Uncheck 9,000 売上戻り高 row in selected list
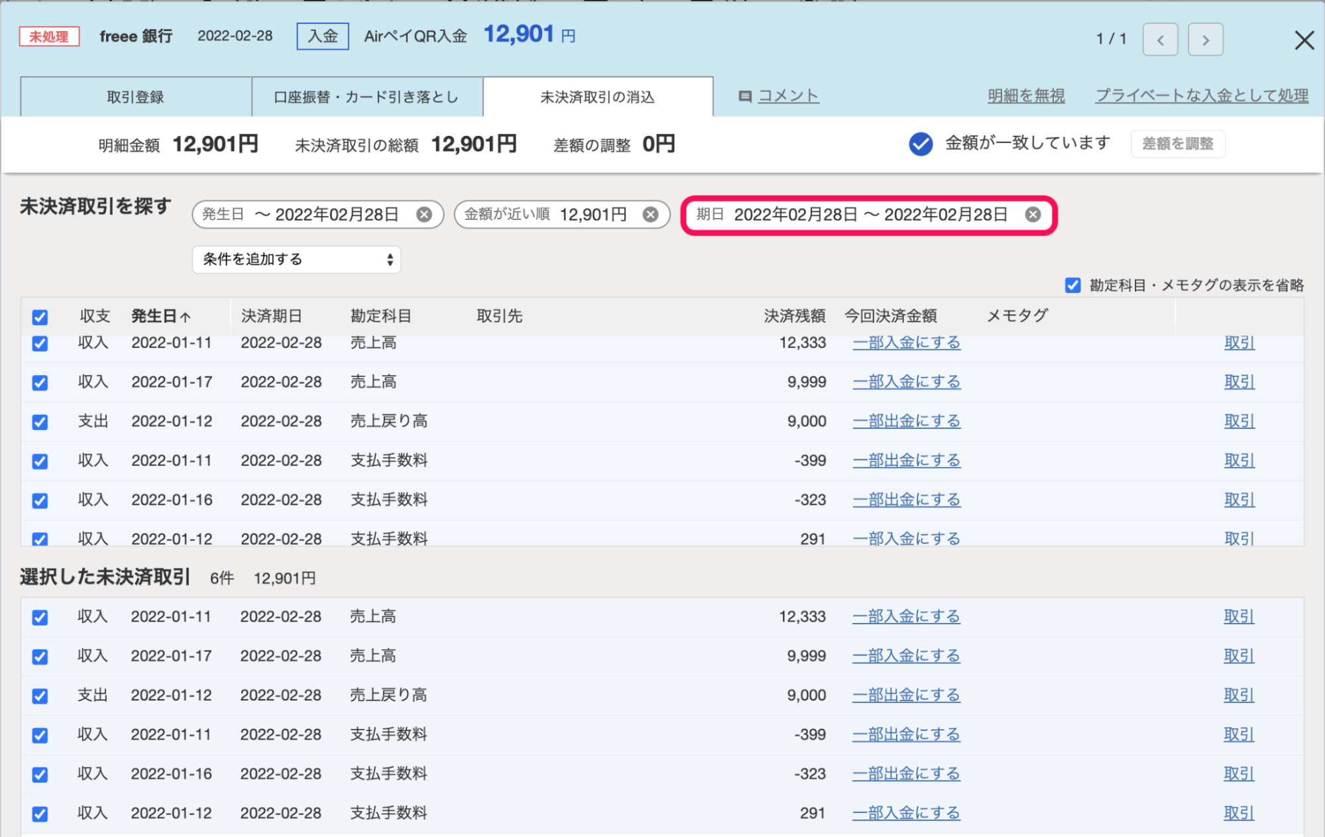Screen dimensions: 1325x837 tap(40, 696)
